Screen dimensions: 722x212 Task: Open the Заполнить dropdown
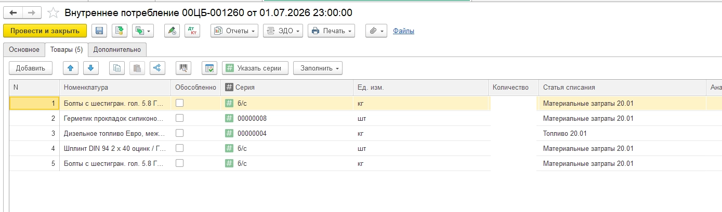click(x=318, y=68)
